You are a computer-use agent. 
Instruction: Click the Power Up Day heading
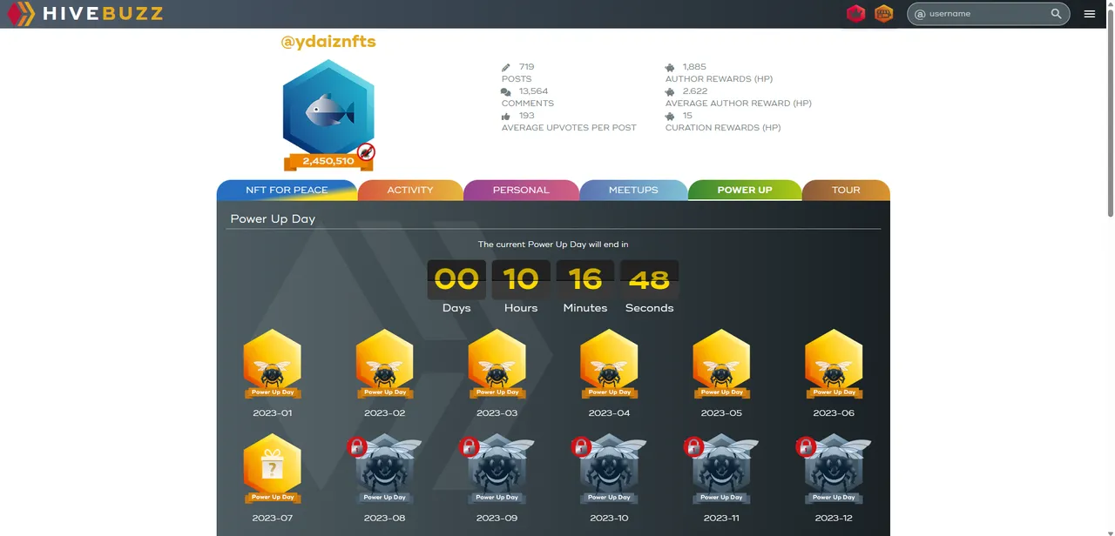(x=273, y=218)
